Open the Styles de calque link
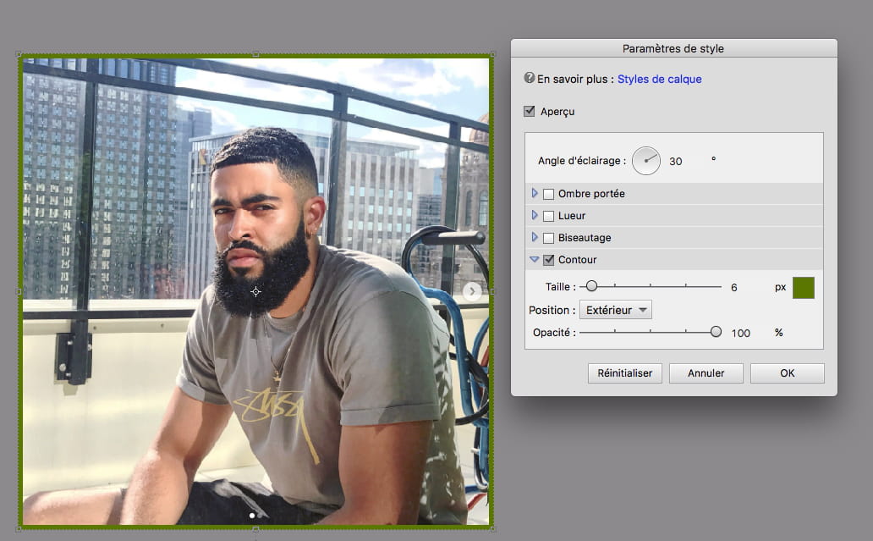The width and height of the screenshot is (873, 541). pos(659,79)
